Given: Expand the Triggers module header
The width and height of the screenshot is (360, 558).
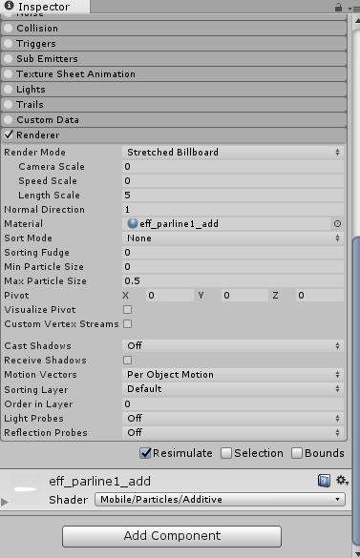Looking at the screenshot, I should click(x=174, y=44).
